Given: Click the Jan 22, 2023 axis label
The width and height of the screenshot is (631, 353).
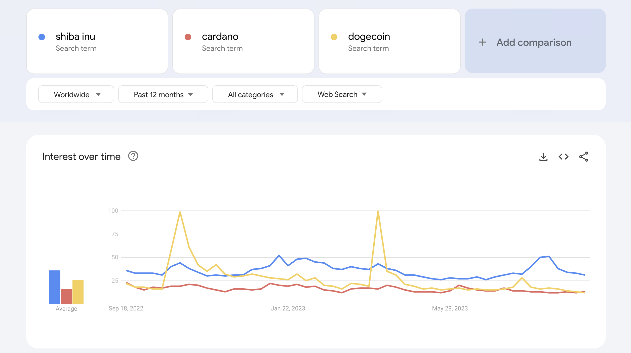Looking at the screenshot, I should tap(288, 308).
